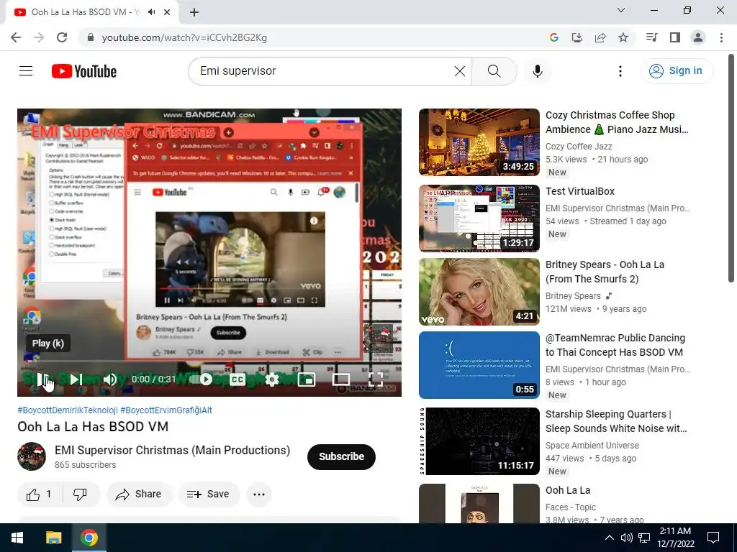This screenshot has height=552, width=737.
Task: Open Ooh La La by Faces - Topic
Action: pyautogui.click(x=568, y=490)
